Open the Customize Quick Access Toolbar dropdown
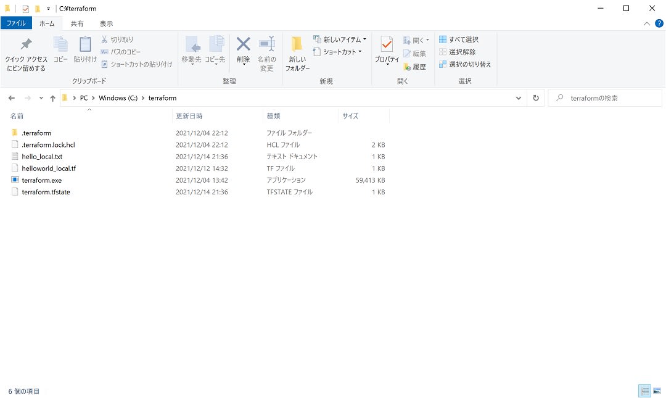Image resolution: width=666 pixels, height=398 pixels. point(49,9)
